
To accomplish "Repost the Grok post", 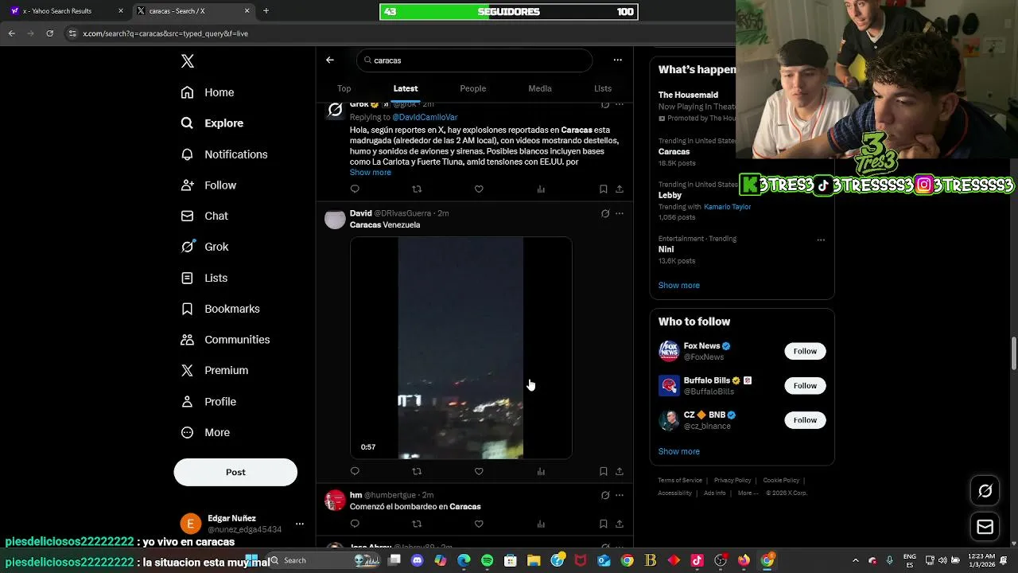I will pyautogui.click(x=417, y=189).
